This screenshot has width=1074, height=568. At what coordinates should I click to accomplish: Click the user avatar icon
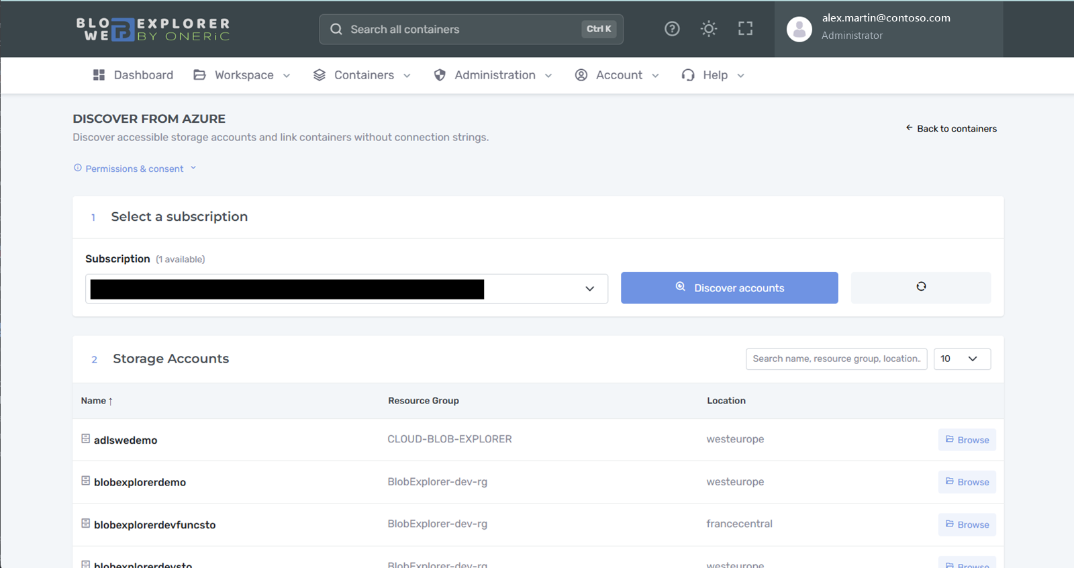tap(799, 30)
